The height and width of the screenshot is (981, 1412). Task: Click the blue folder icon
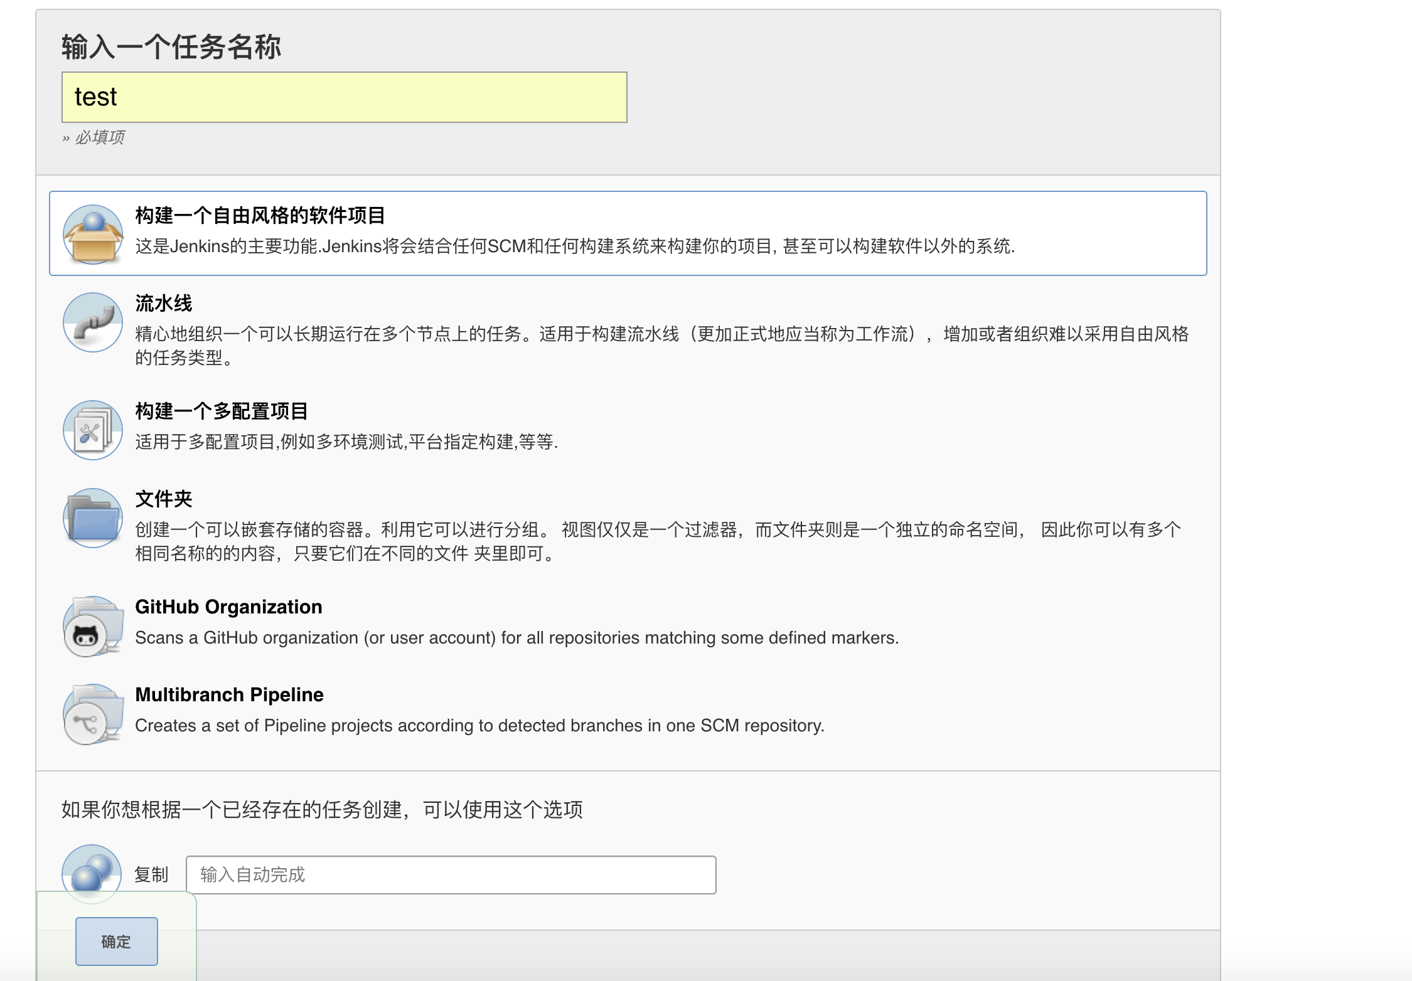point(93,518)
